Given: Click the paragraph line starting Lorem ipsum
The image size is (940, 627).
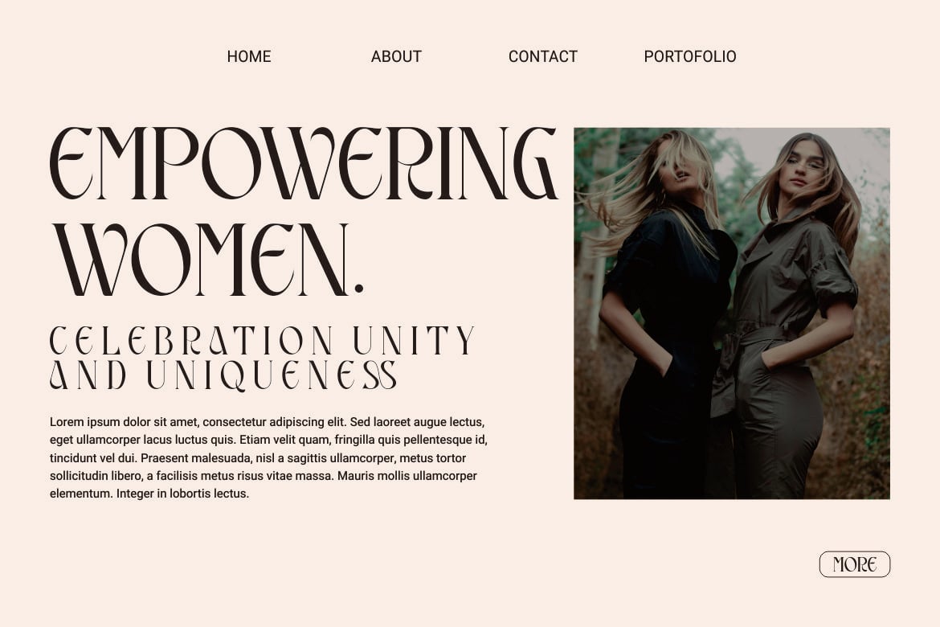Looking at the screenshot, I should tap(268, 422).
